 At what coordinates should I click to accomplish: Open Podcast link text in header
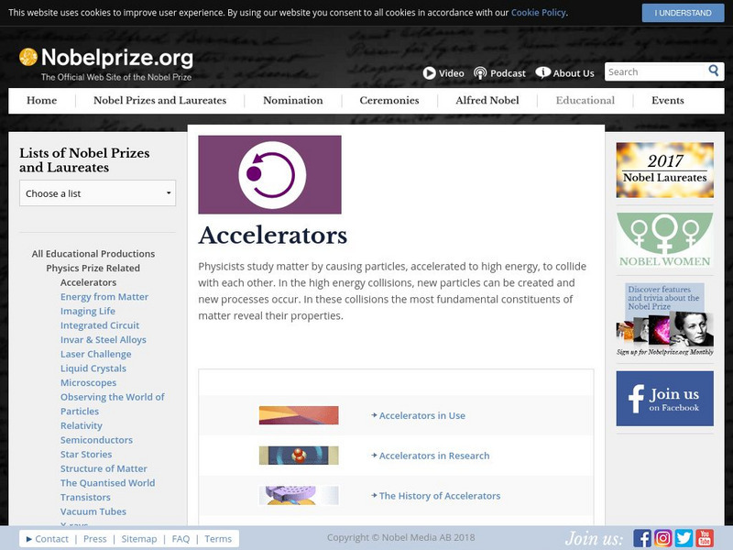coord(508,73)
